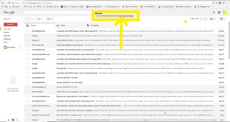Image resolution: width=230 pixels, height=122 pixels.
Task: Open The 20 Biggest Hack bookmark
Action: coord(202,7)
